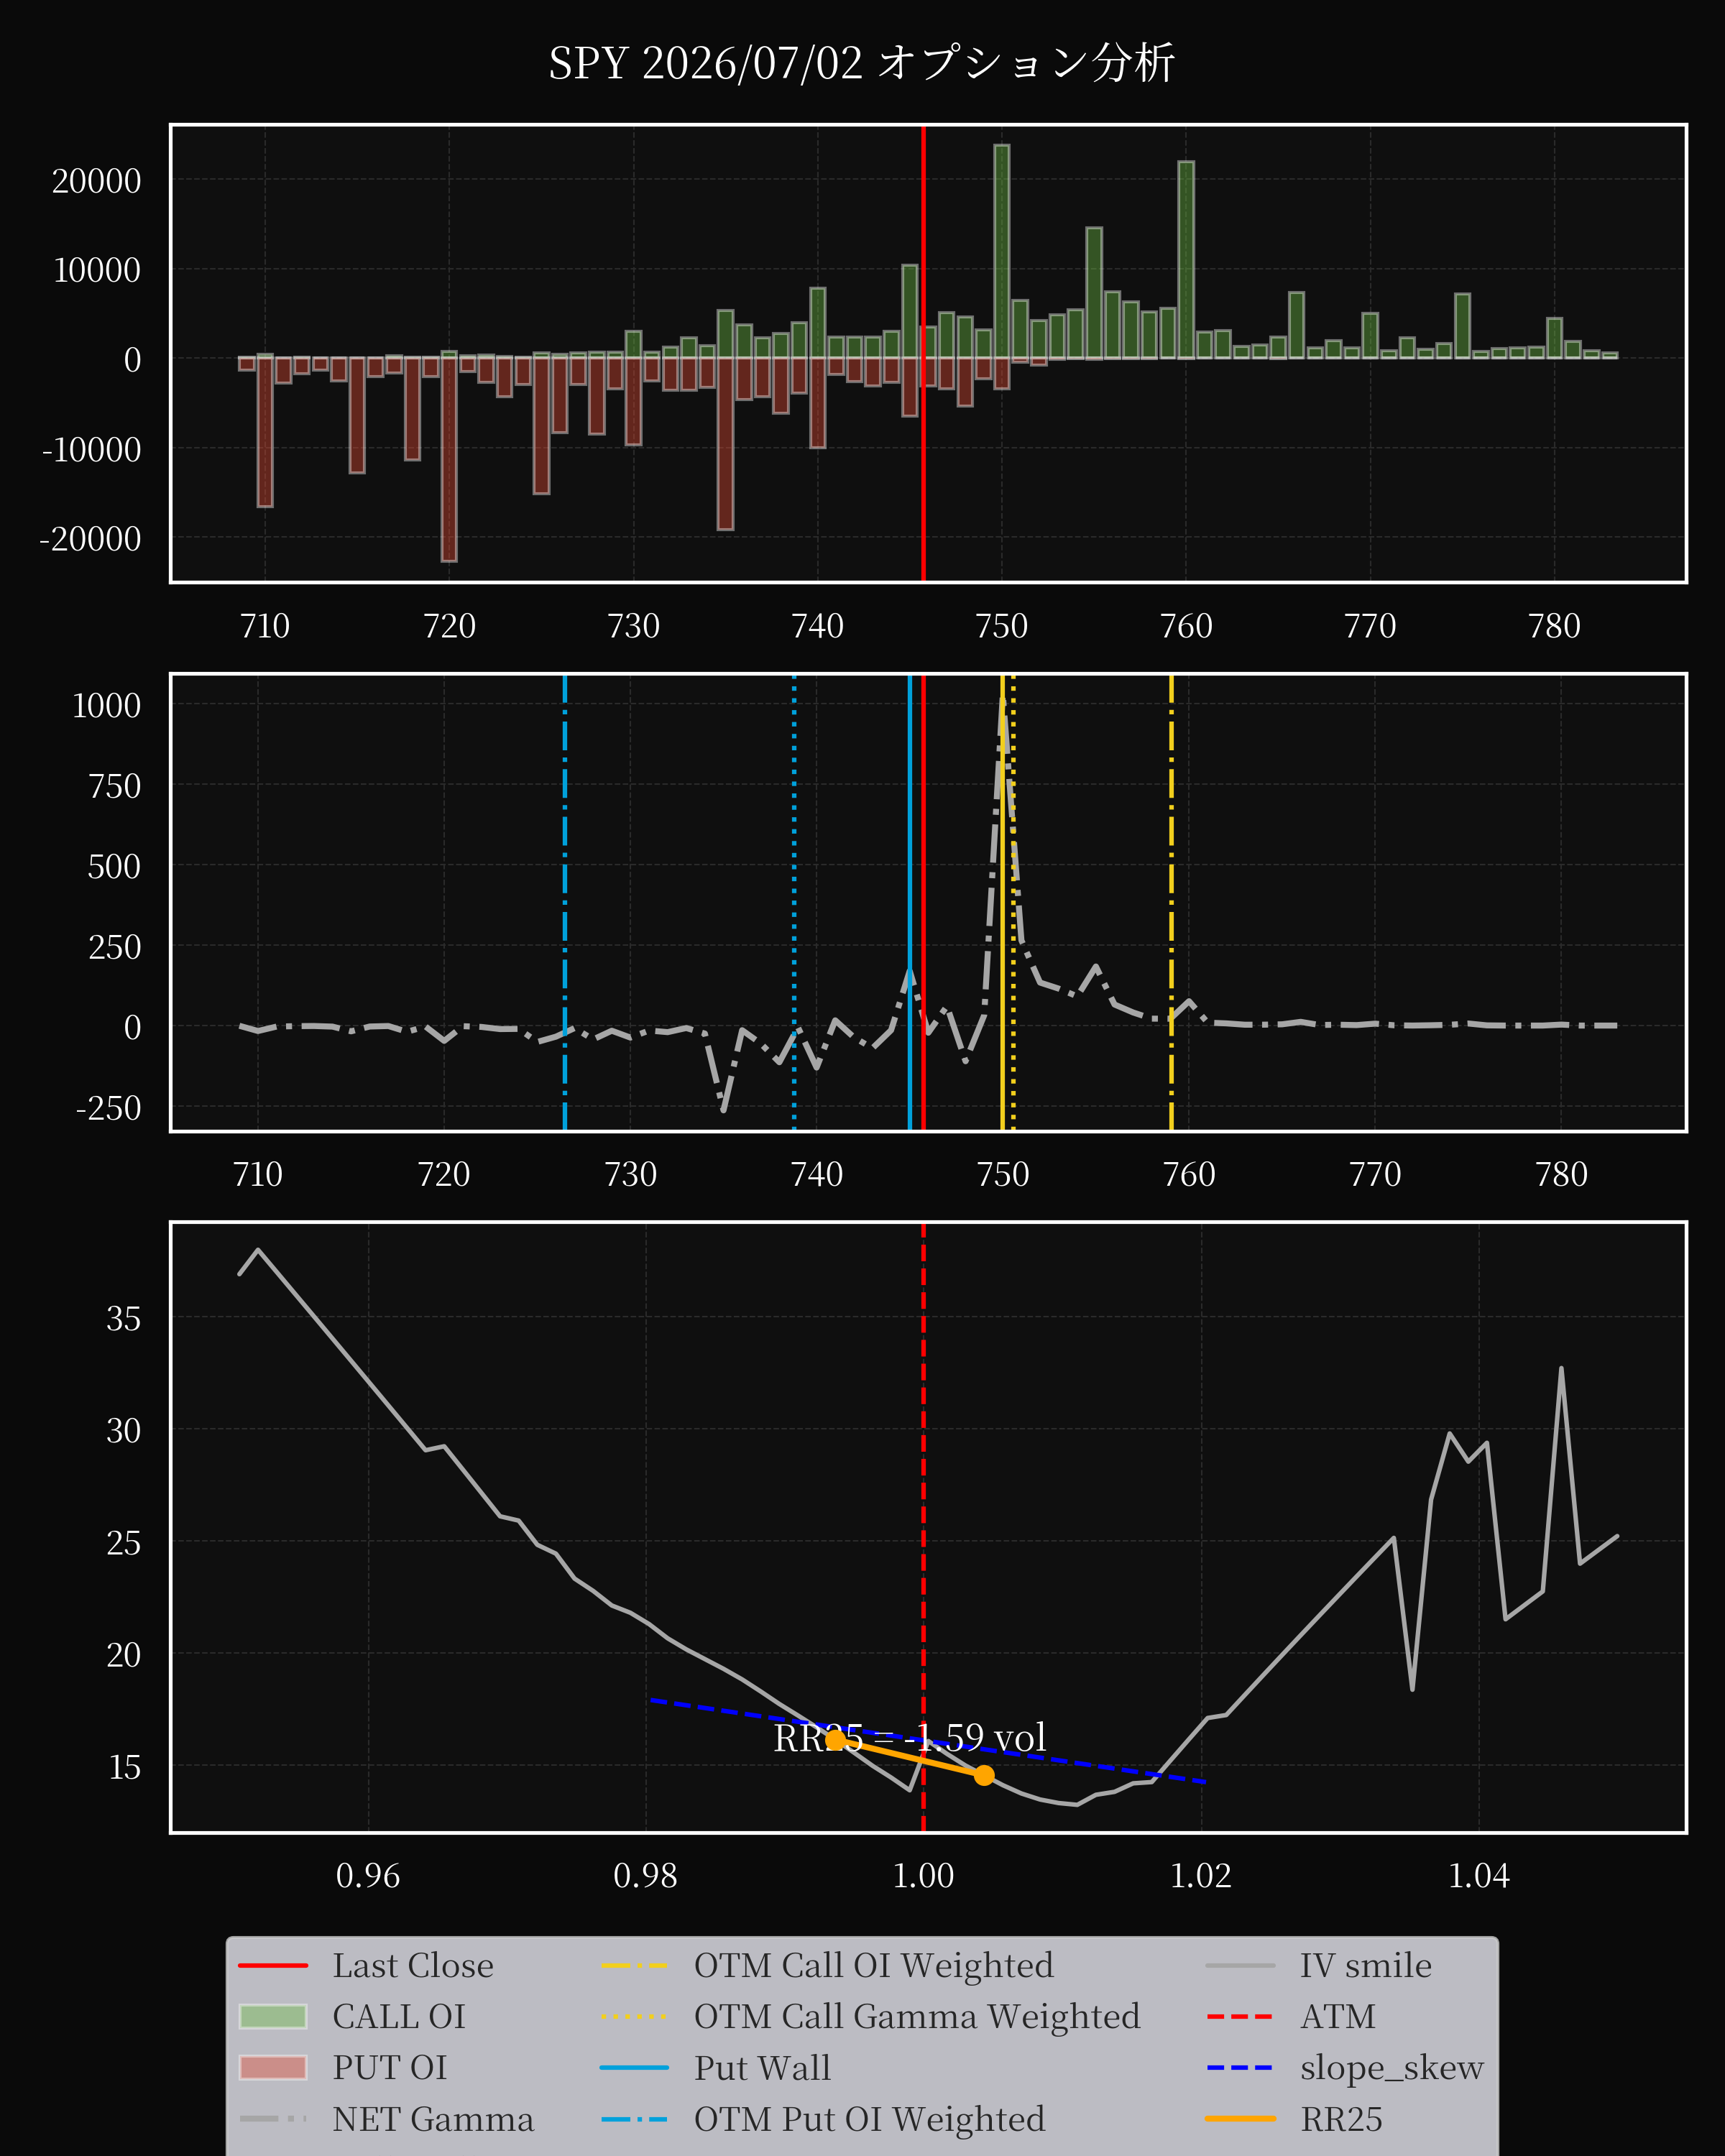The width and height of the screenshot is (1725, 2156).
Task: Click the tallest green call OI bar at 750
Action: tap(1002, 252)
